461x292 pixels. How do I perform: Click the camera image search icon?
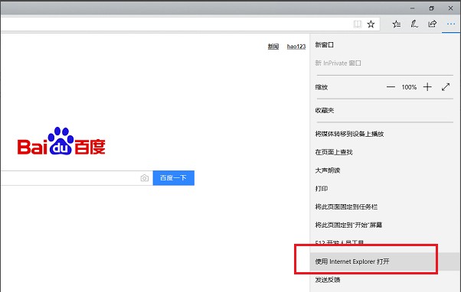coord(145,178)
